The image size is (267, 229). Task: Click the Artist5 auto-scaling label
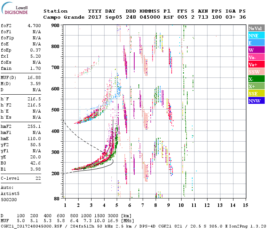10,194
